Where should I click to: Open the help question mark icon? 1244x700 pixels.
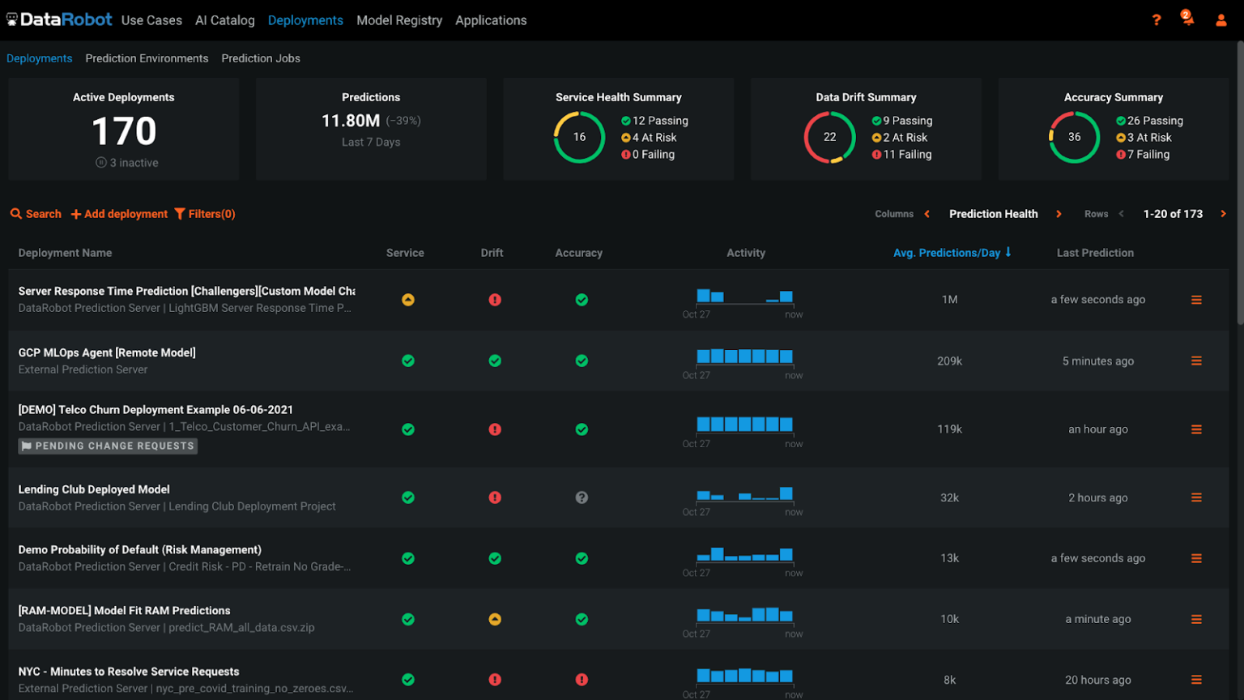[1157, 20]
